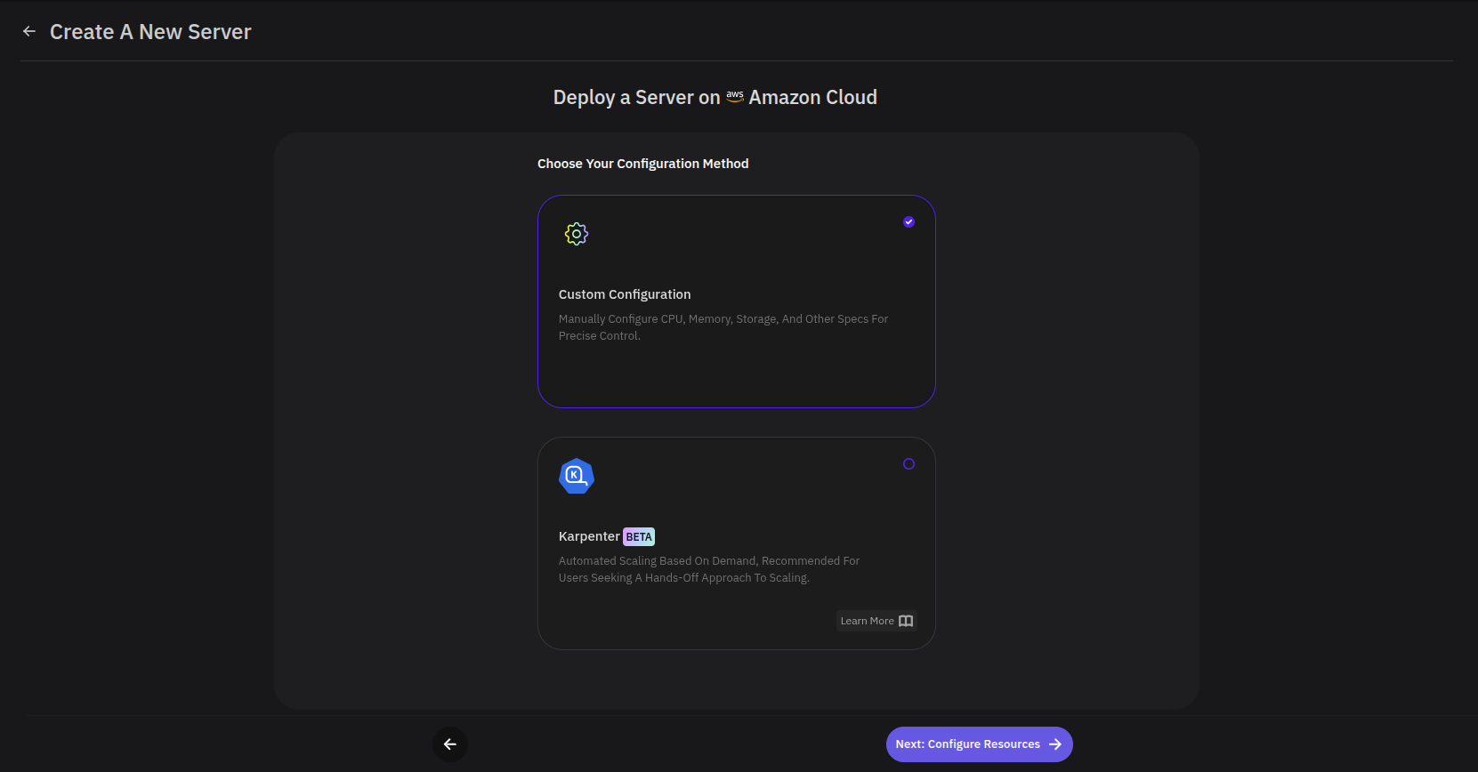Click the back arrow beside Create A New Server
The height and width of the screenshot is (772, 1478).
coord(29,32)
